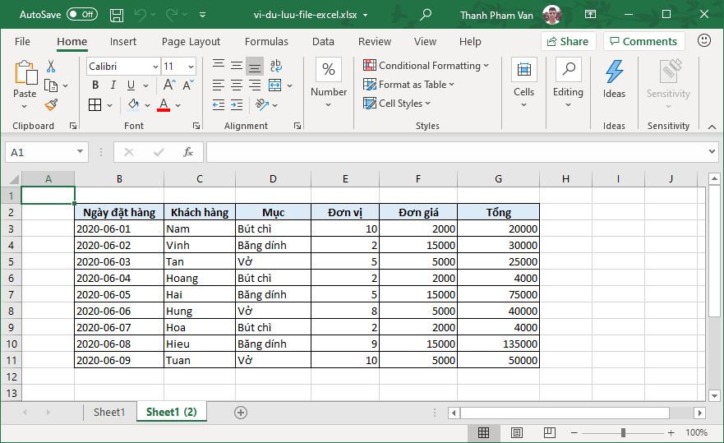
Task: Switch to the Page Layout tab
Action: [191, 42]
